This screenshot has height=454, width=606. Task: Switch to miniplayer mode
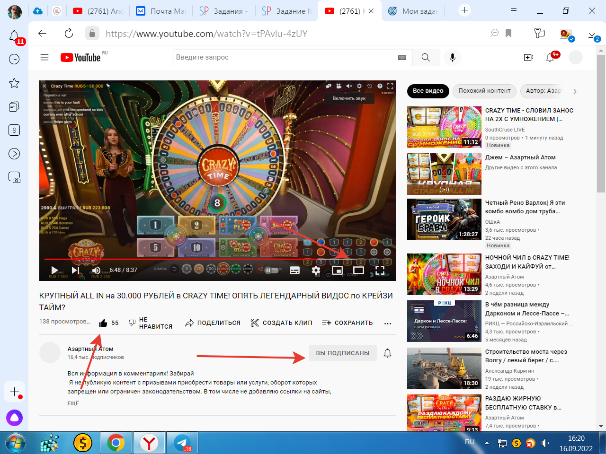pos(337,270)
